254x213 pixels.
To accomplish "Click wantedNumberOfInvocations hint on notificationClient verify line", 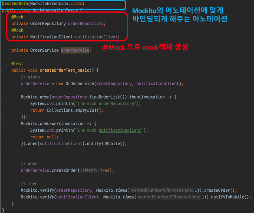I will 169,197.
